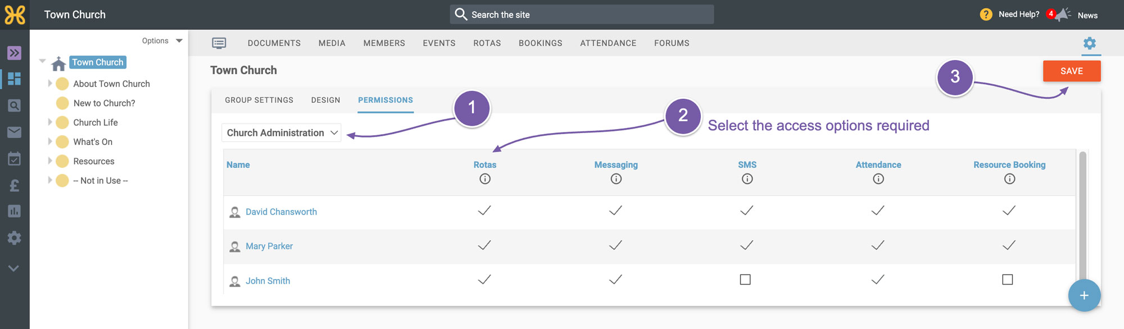Open the envelope messaging icon in sidebar

14,132
